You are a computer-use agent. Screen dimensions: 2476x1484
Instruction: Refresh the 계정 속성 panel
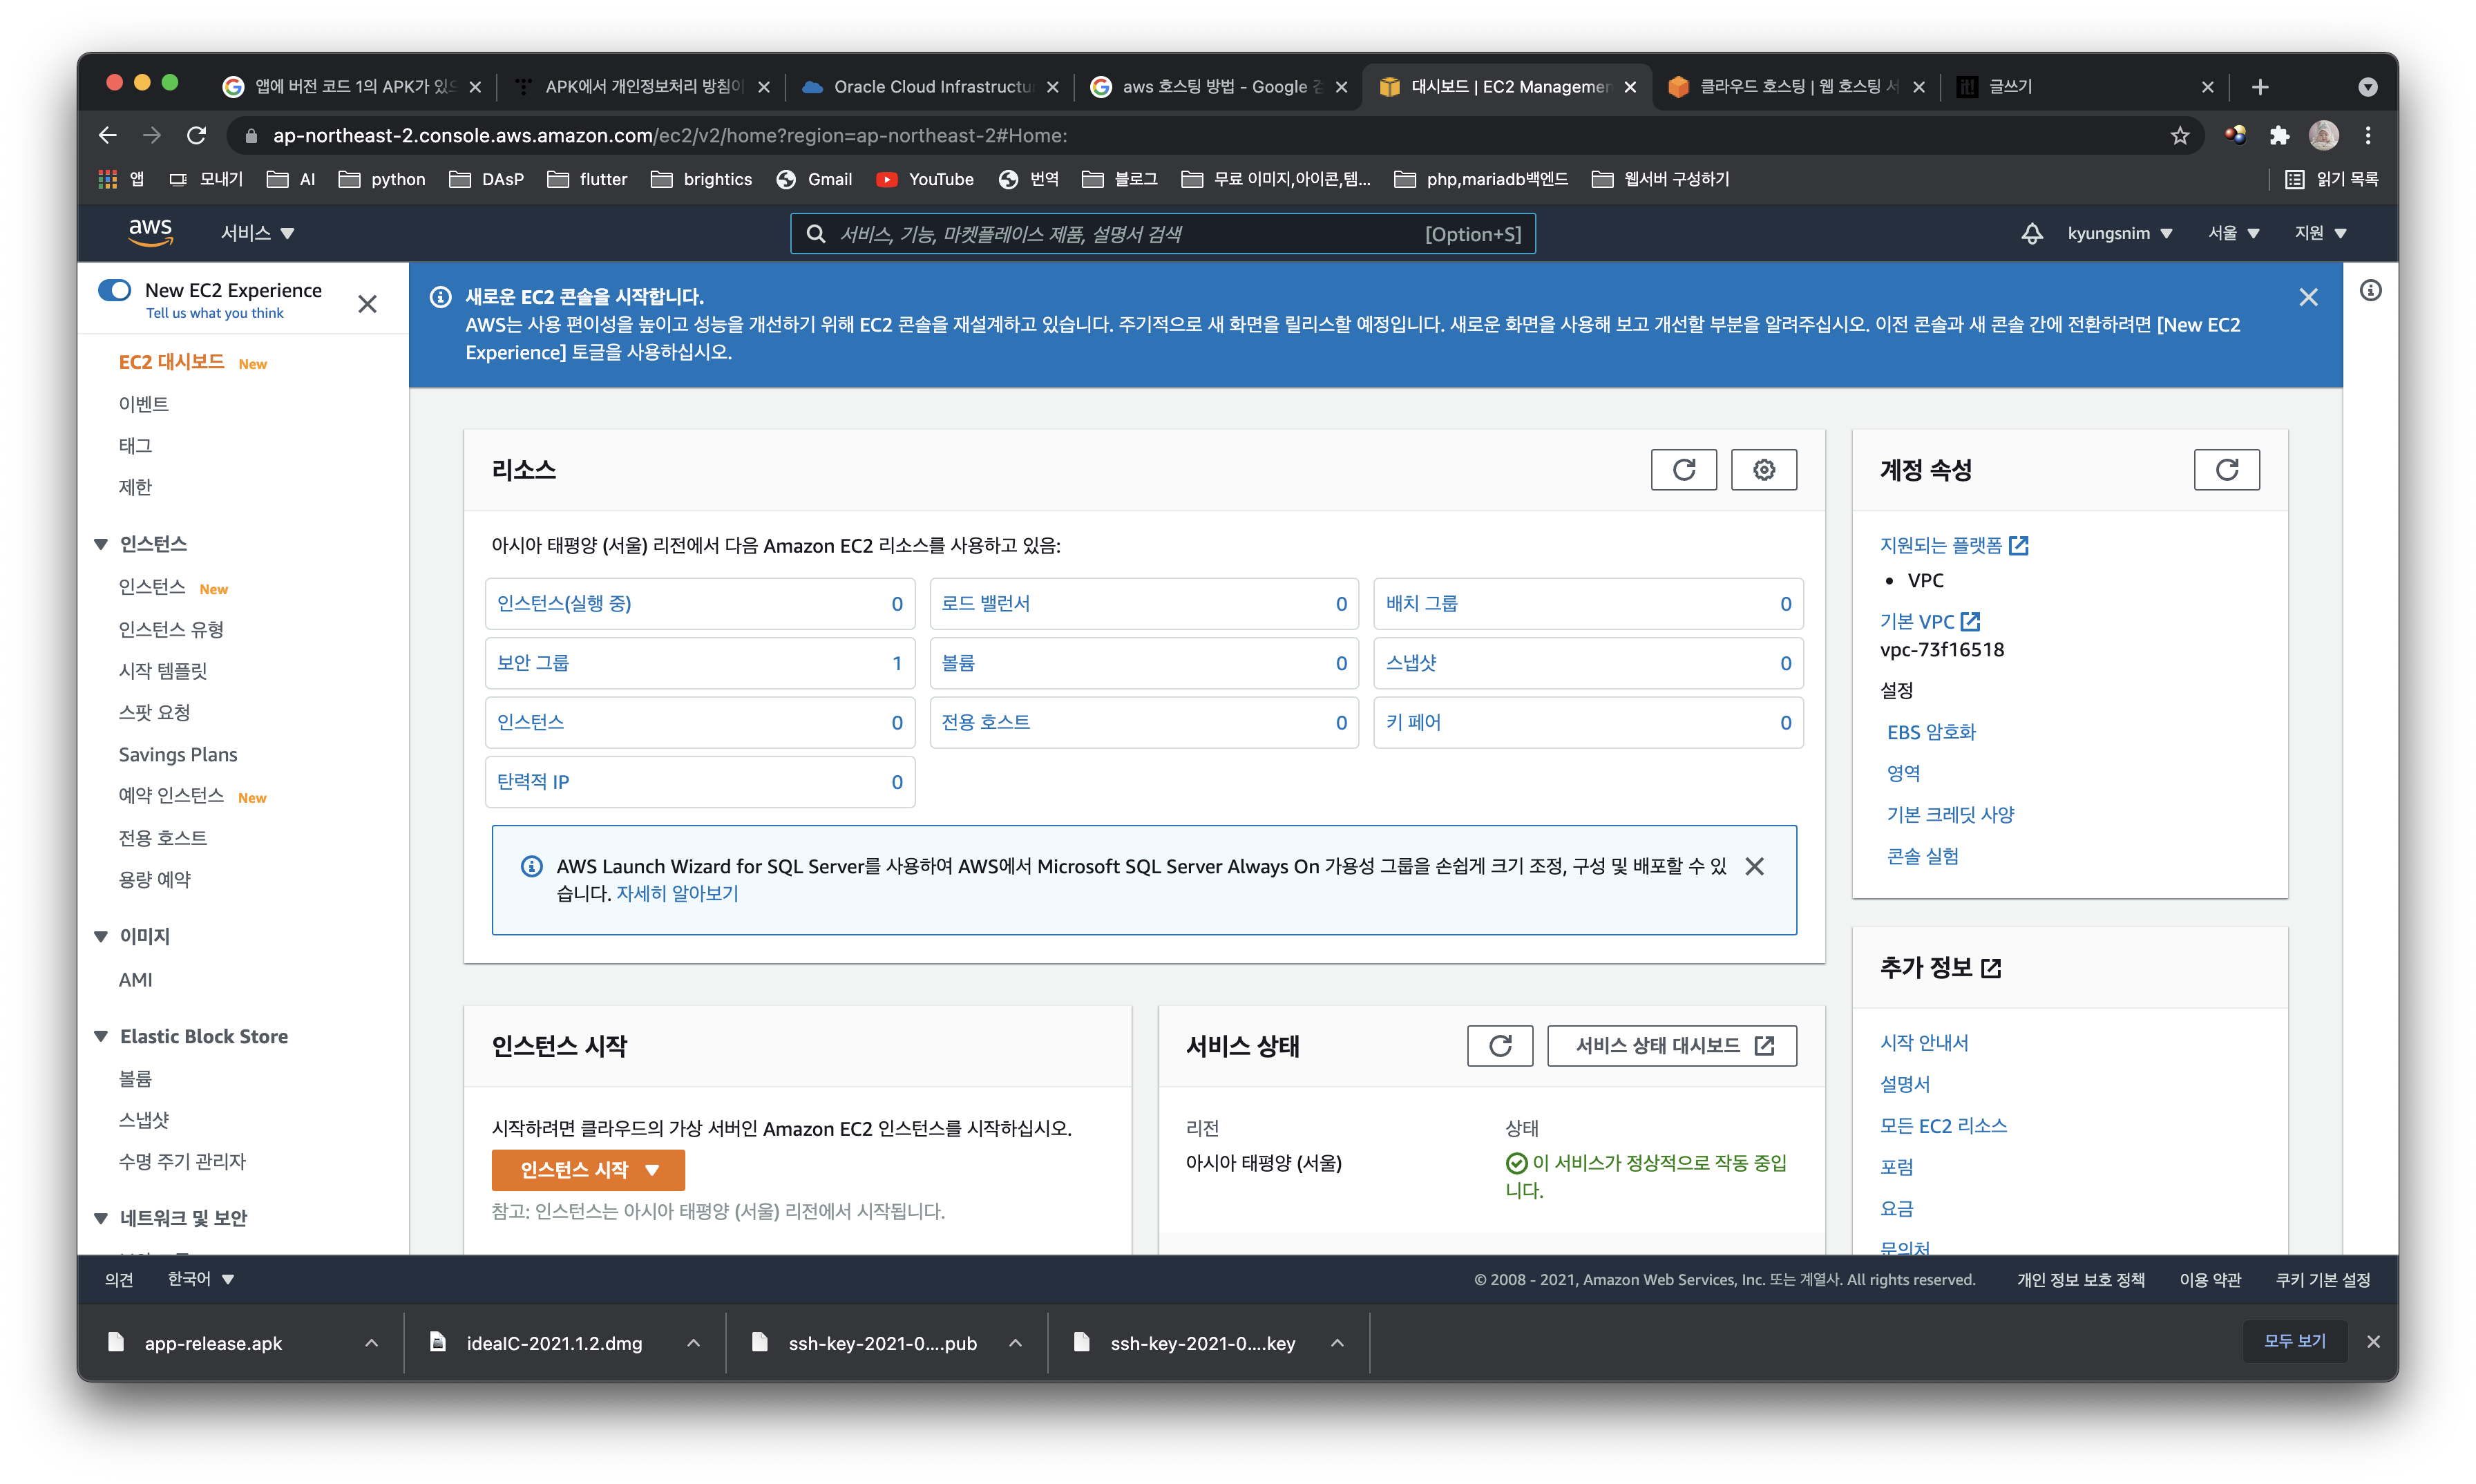tap(2226, 470)
